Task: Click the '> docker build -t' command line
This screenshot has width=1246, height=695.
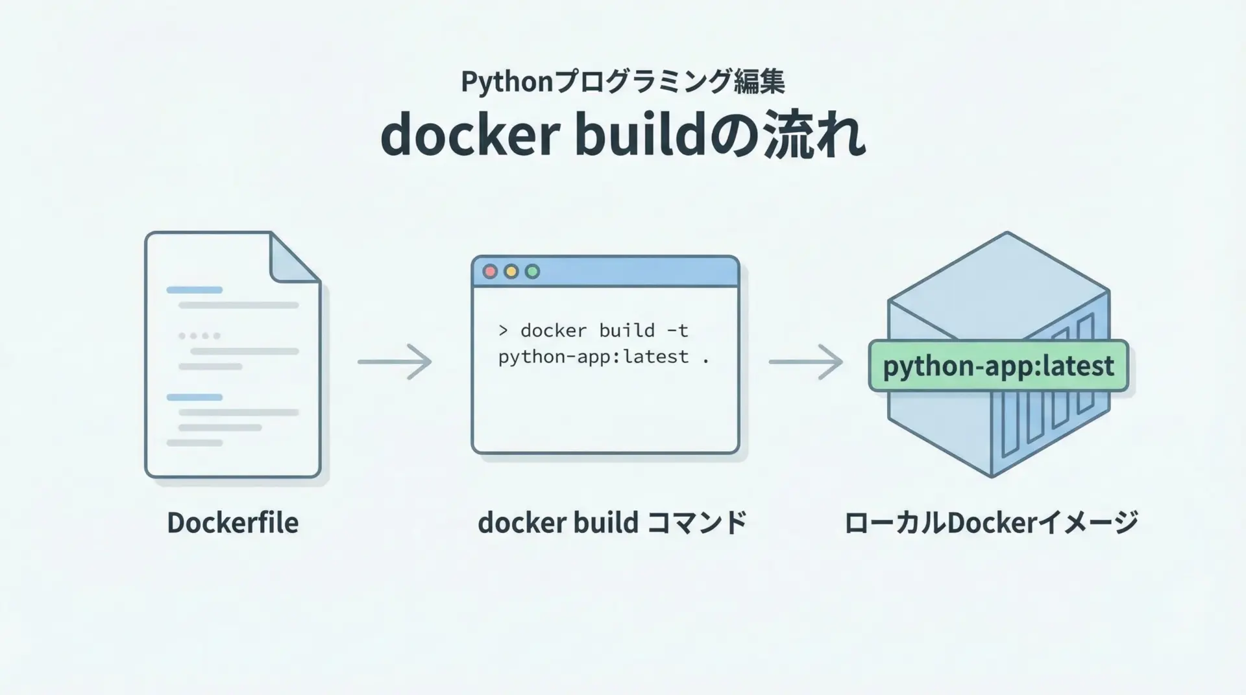Action: [592, 331]
